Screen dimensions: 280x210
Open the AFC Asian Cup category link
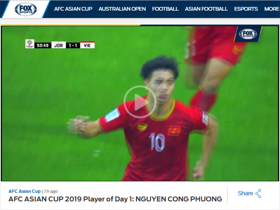[x=25, y=191]
